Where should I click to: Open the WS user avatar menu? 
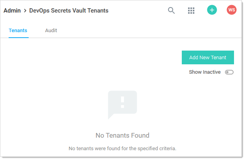coord(232,10)
